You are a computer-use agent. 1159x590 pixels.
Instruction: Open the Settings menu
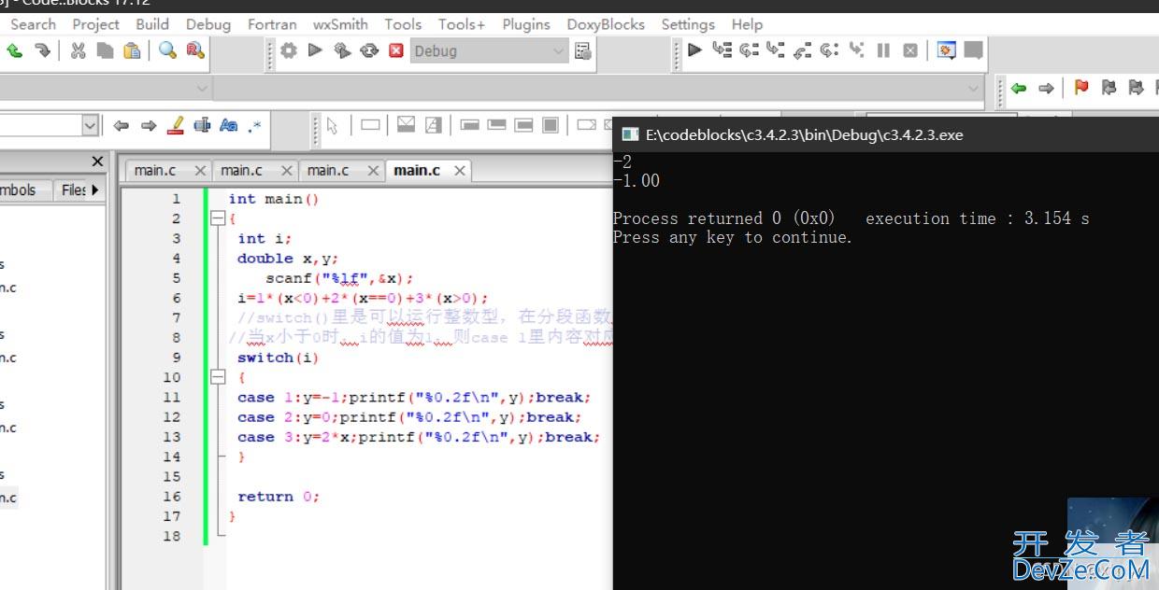(688, 24)
